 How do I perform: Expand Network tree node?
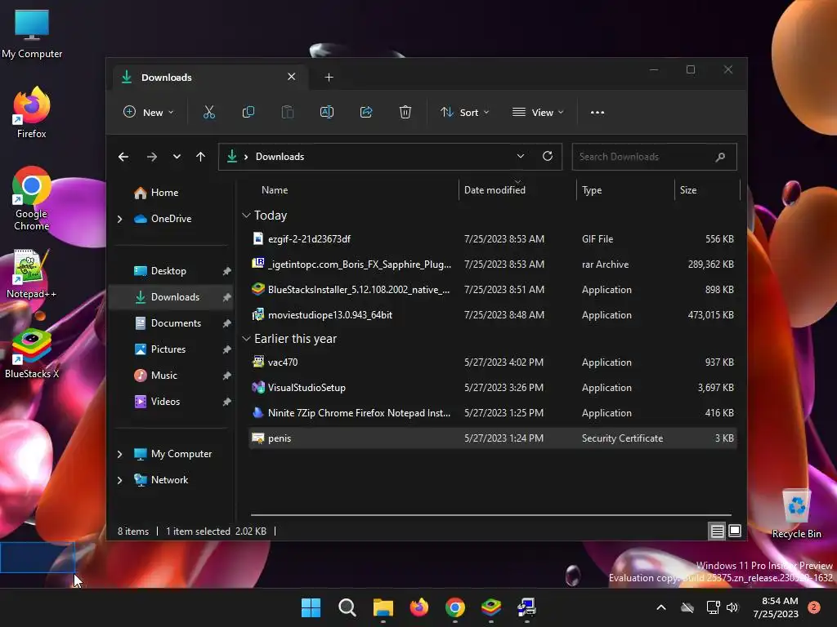(120, 480)
